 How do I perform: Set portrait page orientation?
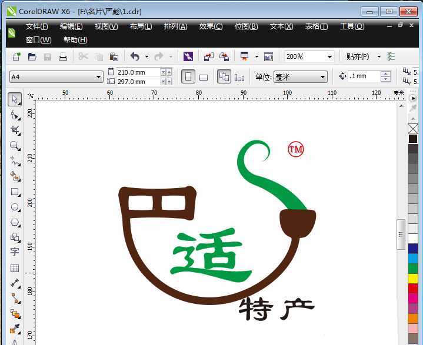point(188,76)
